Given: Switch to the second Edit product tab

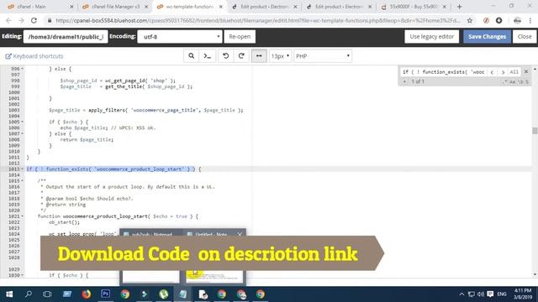Looking at the screenshot, I should [339, 7].
